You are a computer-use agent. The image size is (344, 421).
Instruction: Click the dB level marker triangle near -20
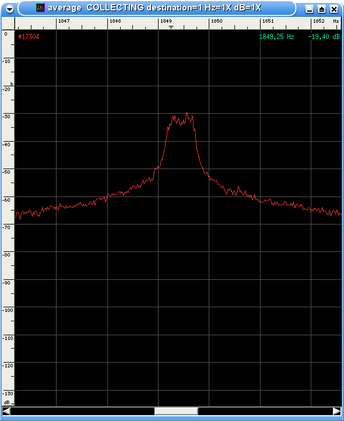(x=12, y=84)
